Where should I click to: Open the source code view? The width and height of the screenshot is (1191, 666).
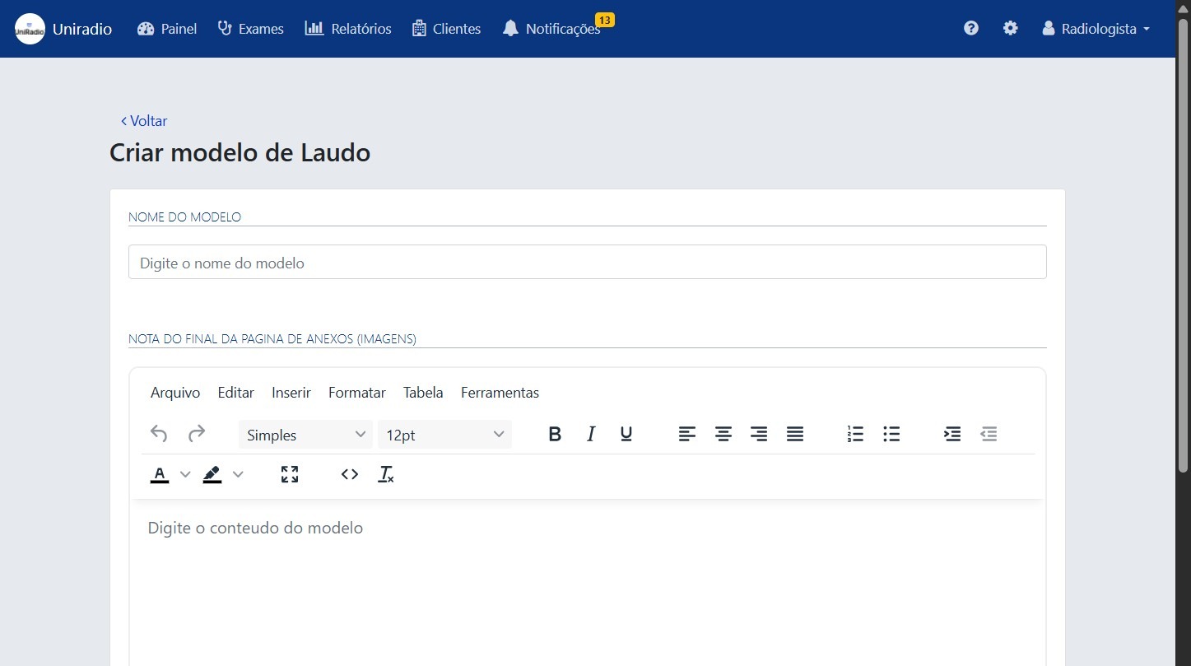coord(350,474)
